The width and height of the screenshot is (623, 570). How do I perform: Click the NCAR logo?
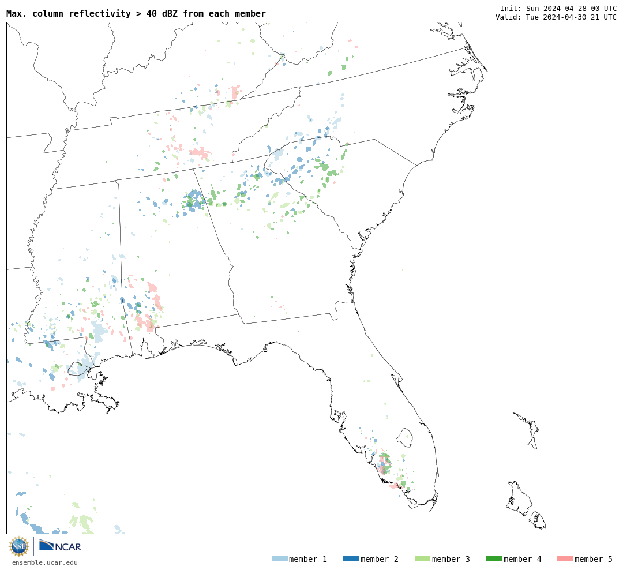point(60,546)
